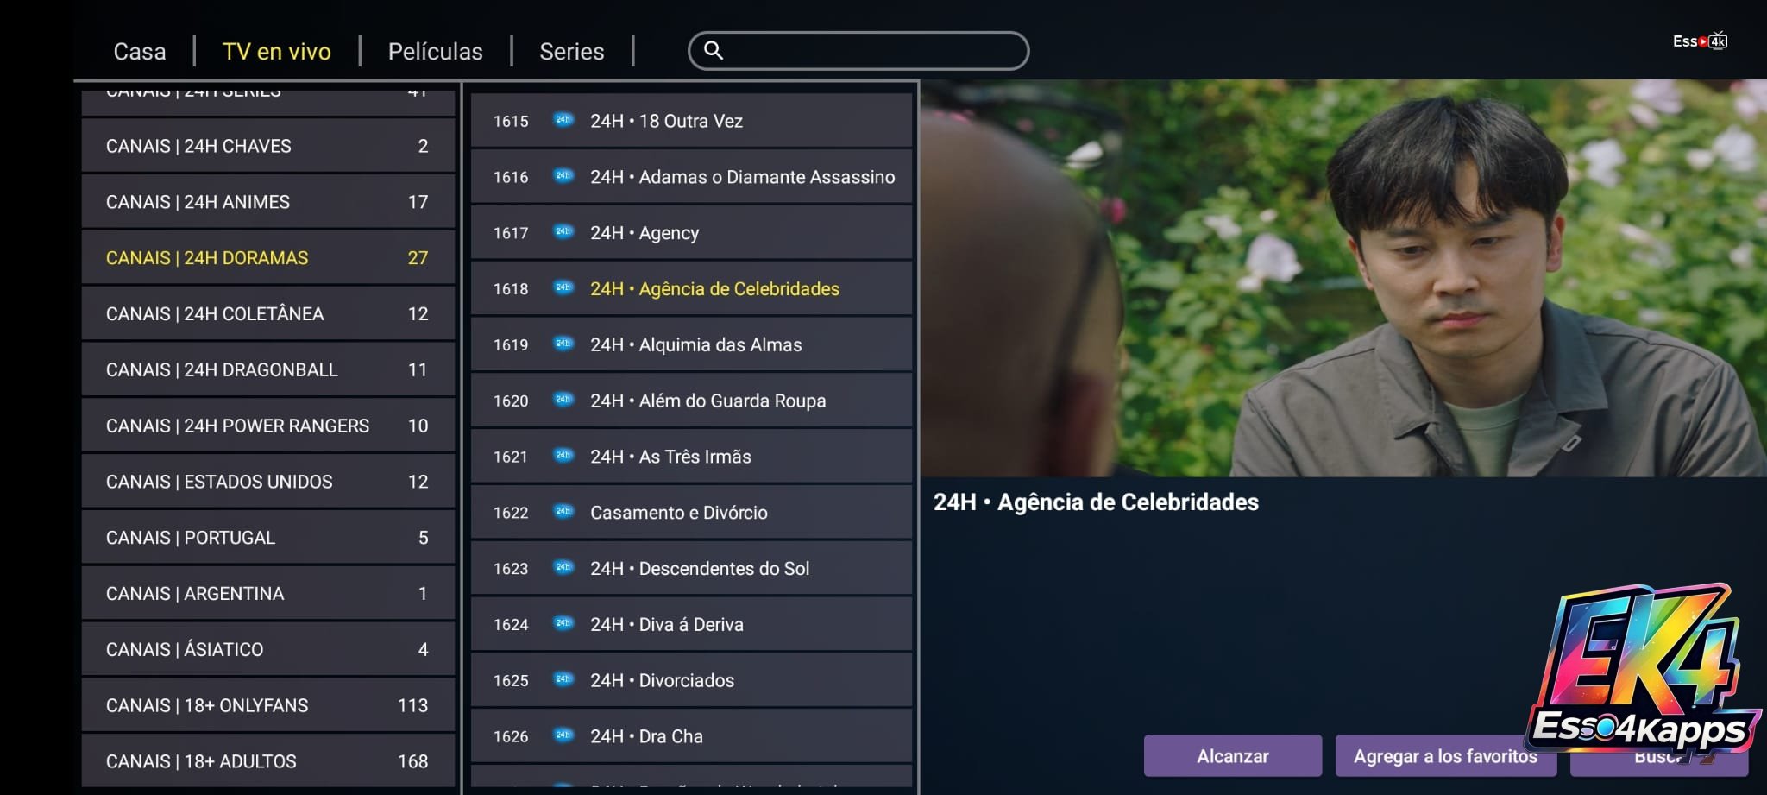Choose the CANAIS | 24H DRAGONBALL category
The width and height of the screenshot is (1767, 795).
[x=268, y=369]
